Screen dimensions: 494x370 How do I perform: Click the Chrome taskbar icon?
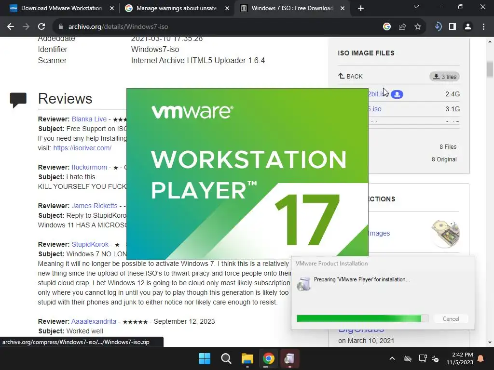268,358
